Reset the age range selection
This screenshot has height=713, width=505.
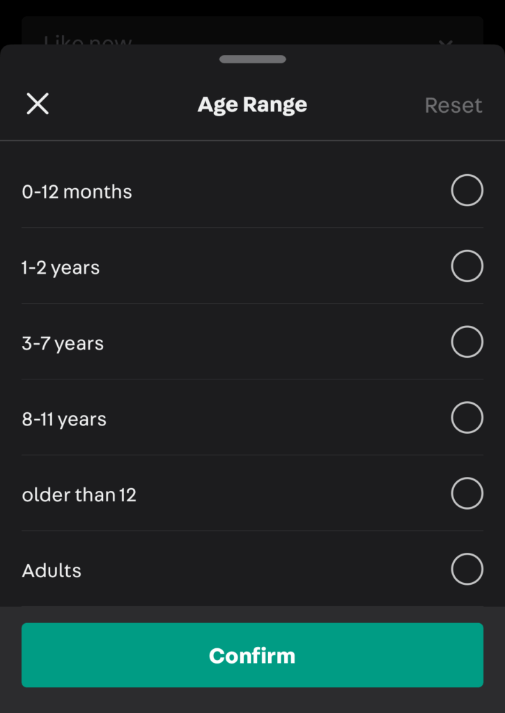(x=453, y=105)
